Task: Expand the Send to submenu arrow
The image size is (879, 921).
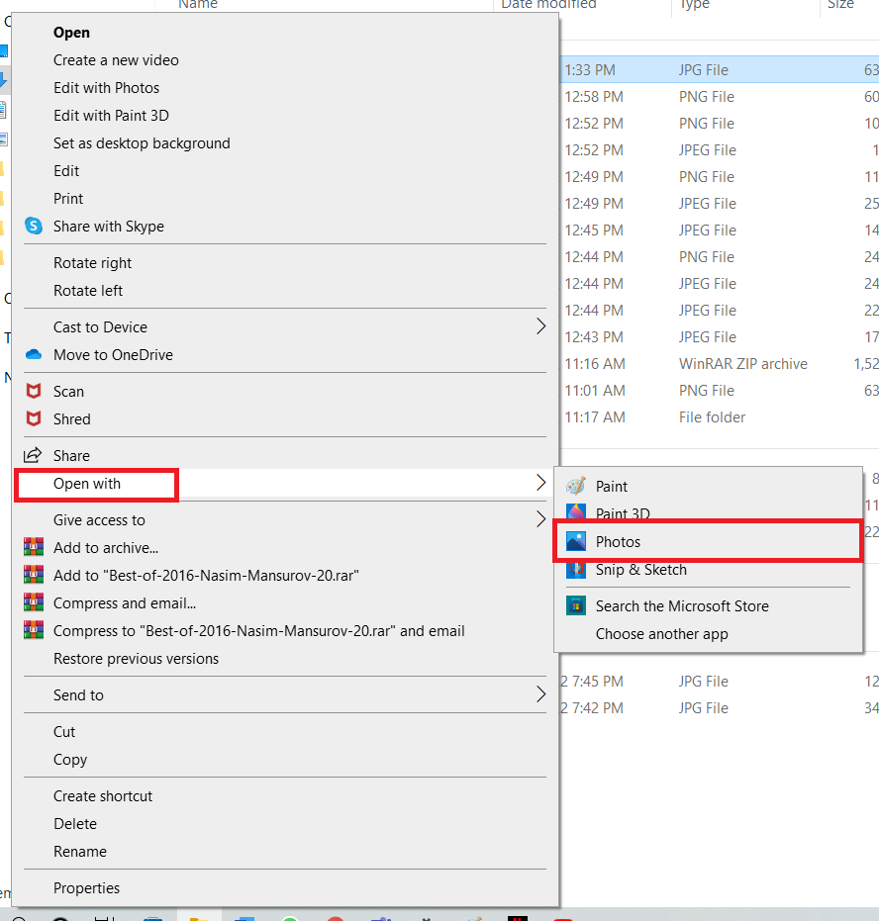Action: click(540, 694)
